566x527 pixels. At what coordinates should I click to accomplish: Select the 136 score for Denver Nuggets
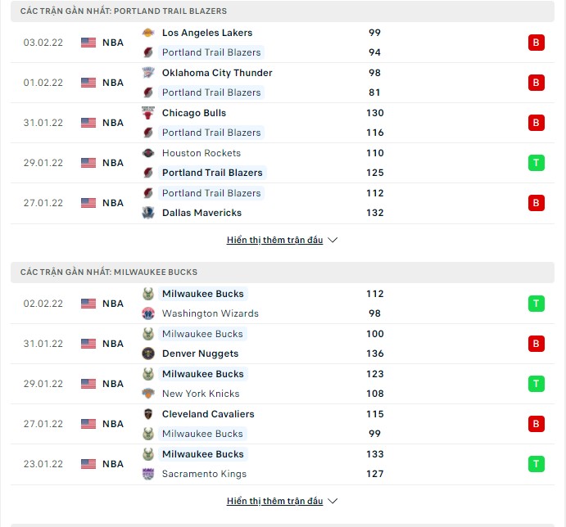(x=375, y=354)
